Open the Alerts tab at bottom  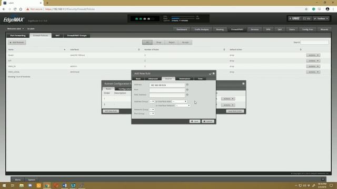coord(18,180)
